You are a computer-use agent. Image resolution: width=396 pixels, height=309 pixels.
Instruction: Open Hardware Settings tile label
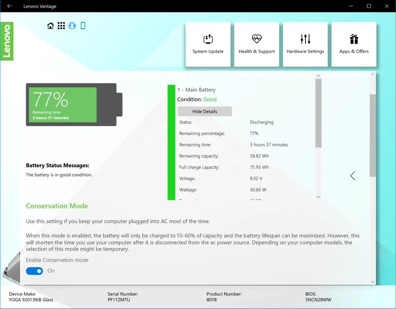305,52
